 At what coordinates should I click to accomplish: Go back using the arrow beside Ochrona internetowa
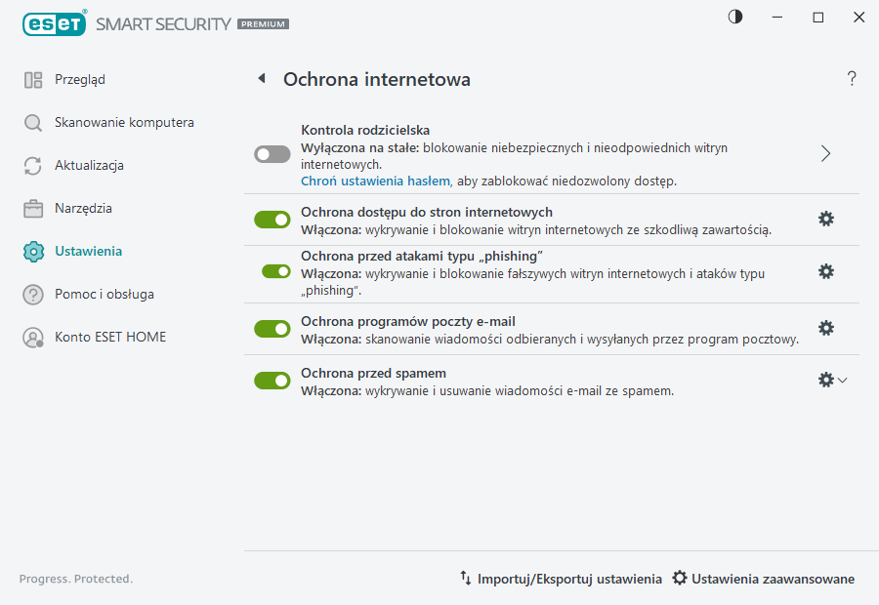[x=261, y=78]
